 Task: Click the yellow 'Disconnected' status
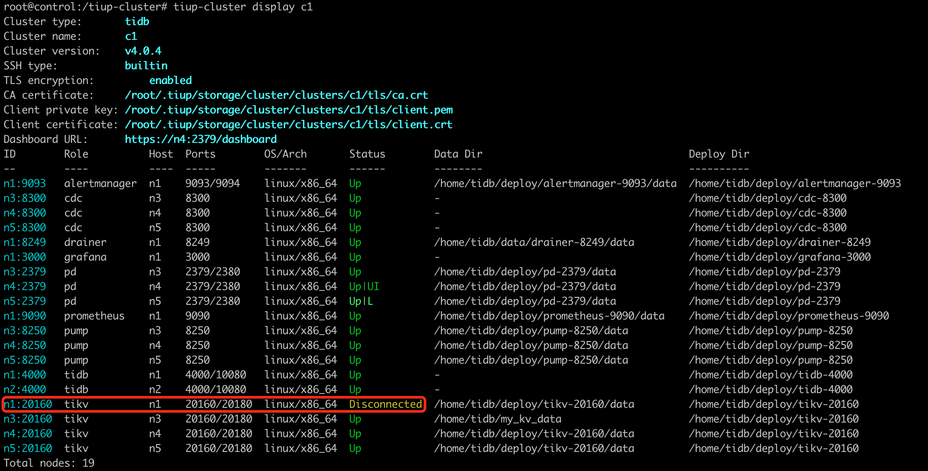pyautogui.click(x=386, y=404)
